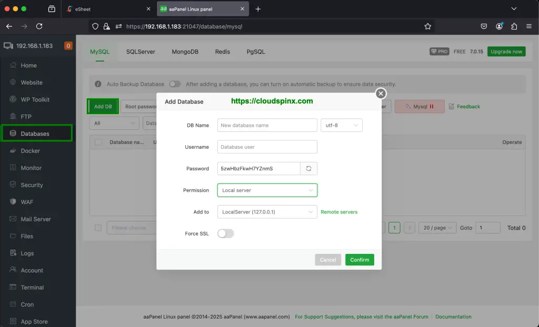Expand the Permission Local server dropdown
Screen dimensions: 539x327
[267, 190]
